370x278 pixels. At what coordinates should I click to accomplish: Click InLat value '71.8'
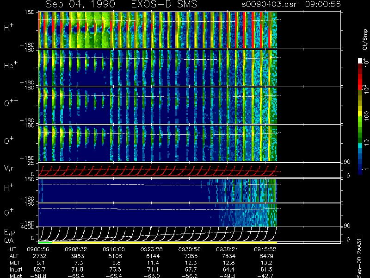pyautogui.click(x=77, y=269)
